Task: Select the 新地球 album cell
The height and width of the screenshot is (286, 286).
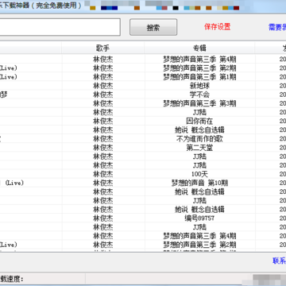Action: 199,86
